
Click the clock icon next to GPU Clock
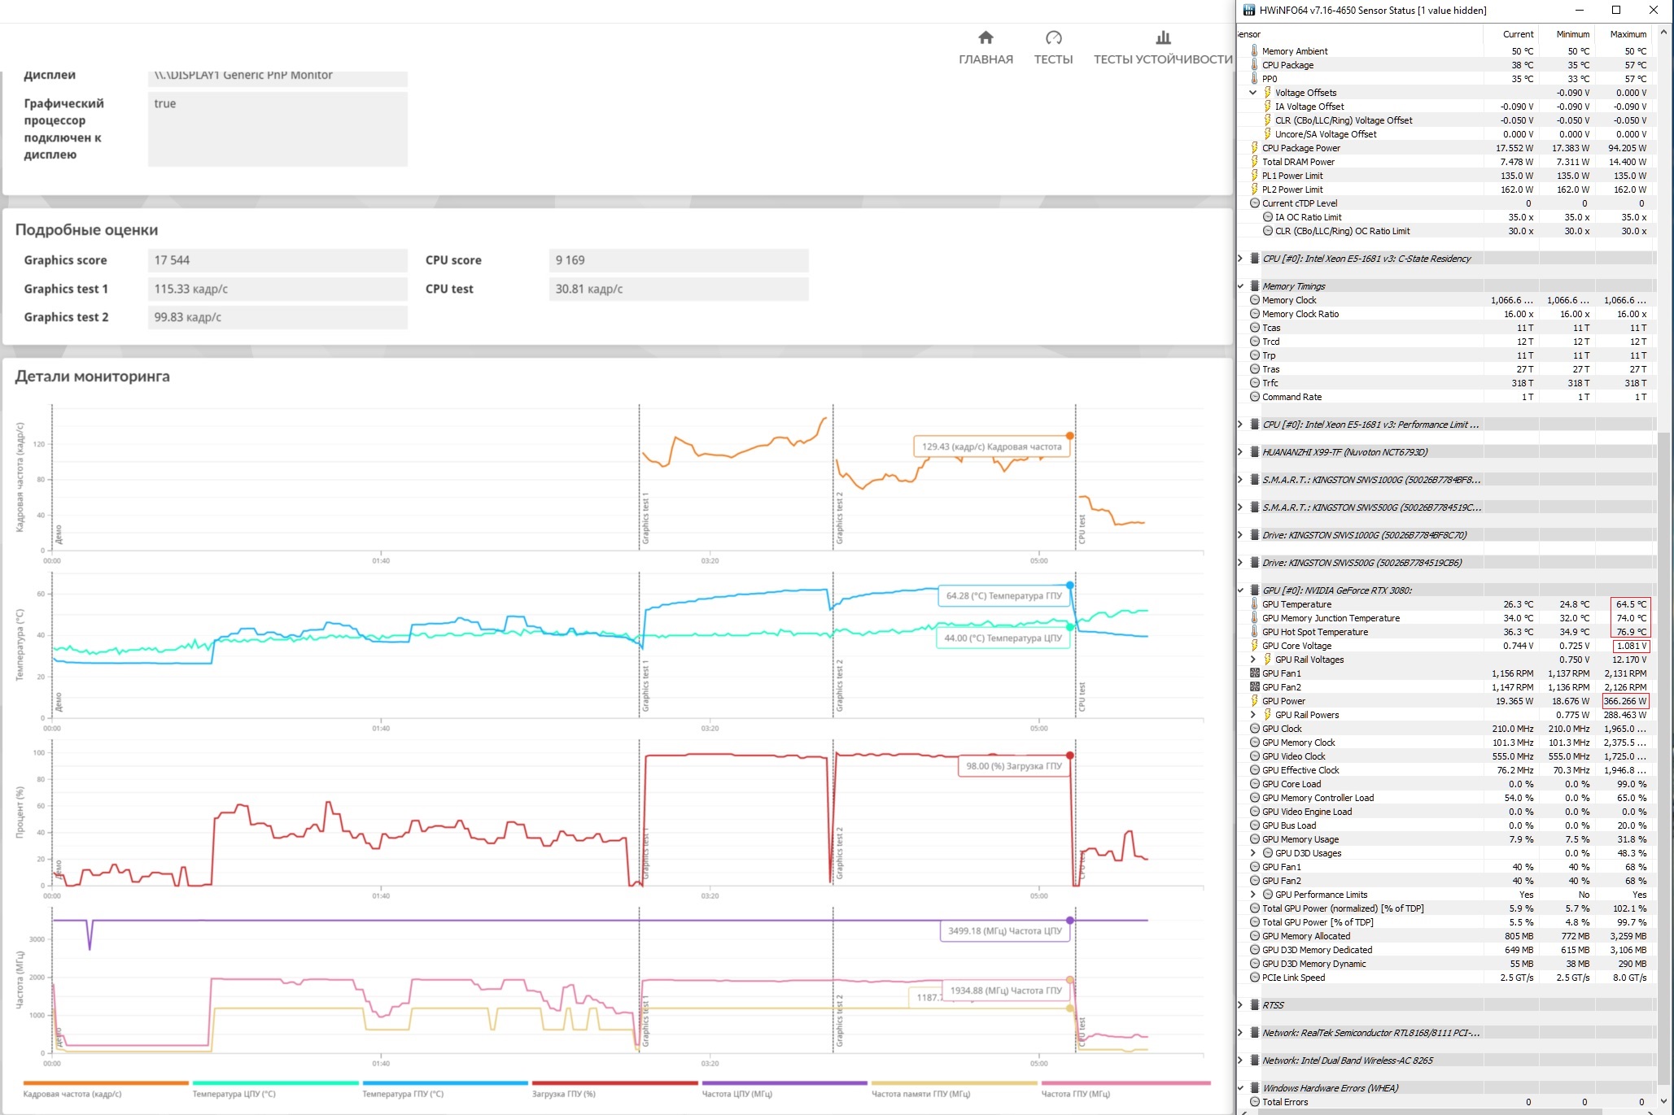coord(1254,729)
